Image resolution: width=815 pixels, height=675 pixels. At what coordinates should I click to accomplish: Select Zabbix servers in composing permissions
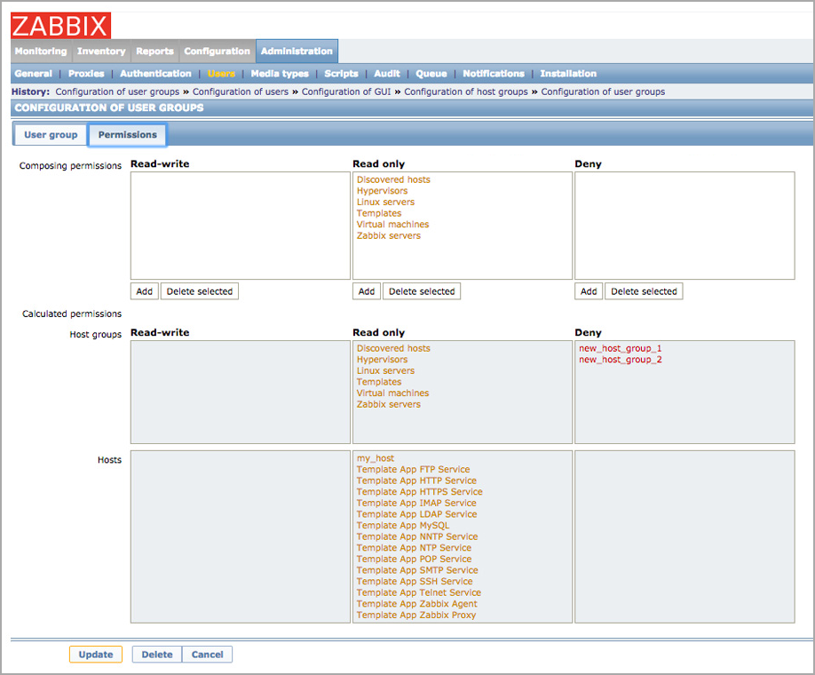point(389,235)
